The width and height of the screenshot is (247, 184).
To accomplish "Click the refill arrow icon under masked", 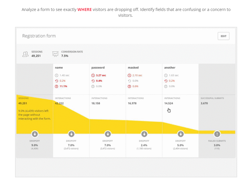I will click(129, 81).
